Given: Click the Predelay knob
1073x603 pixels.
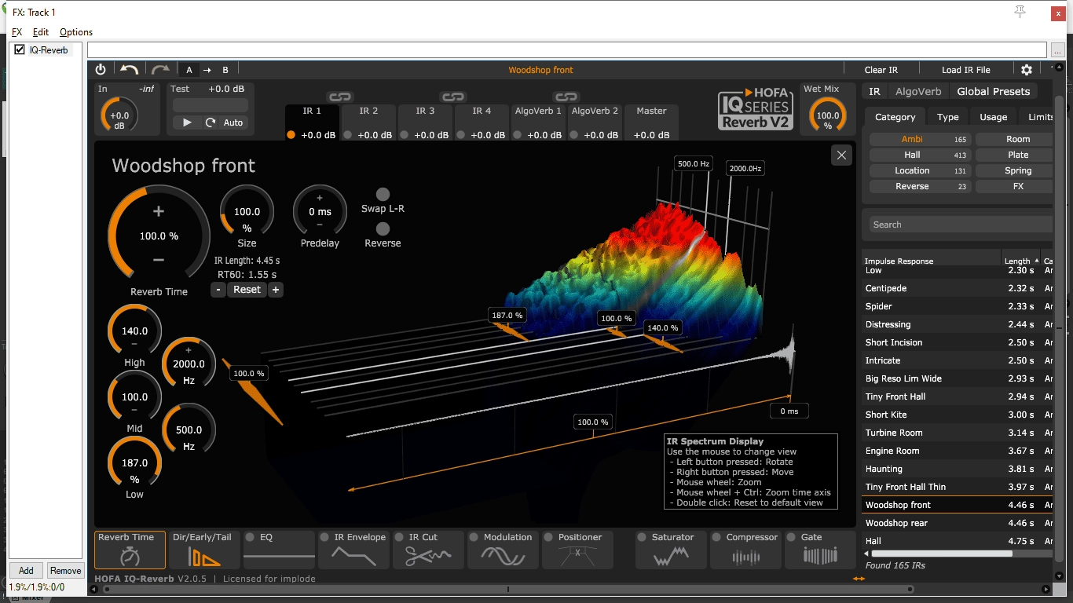Looking at the screenshot, I should pos(320,210).
